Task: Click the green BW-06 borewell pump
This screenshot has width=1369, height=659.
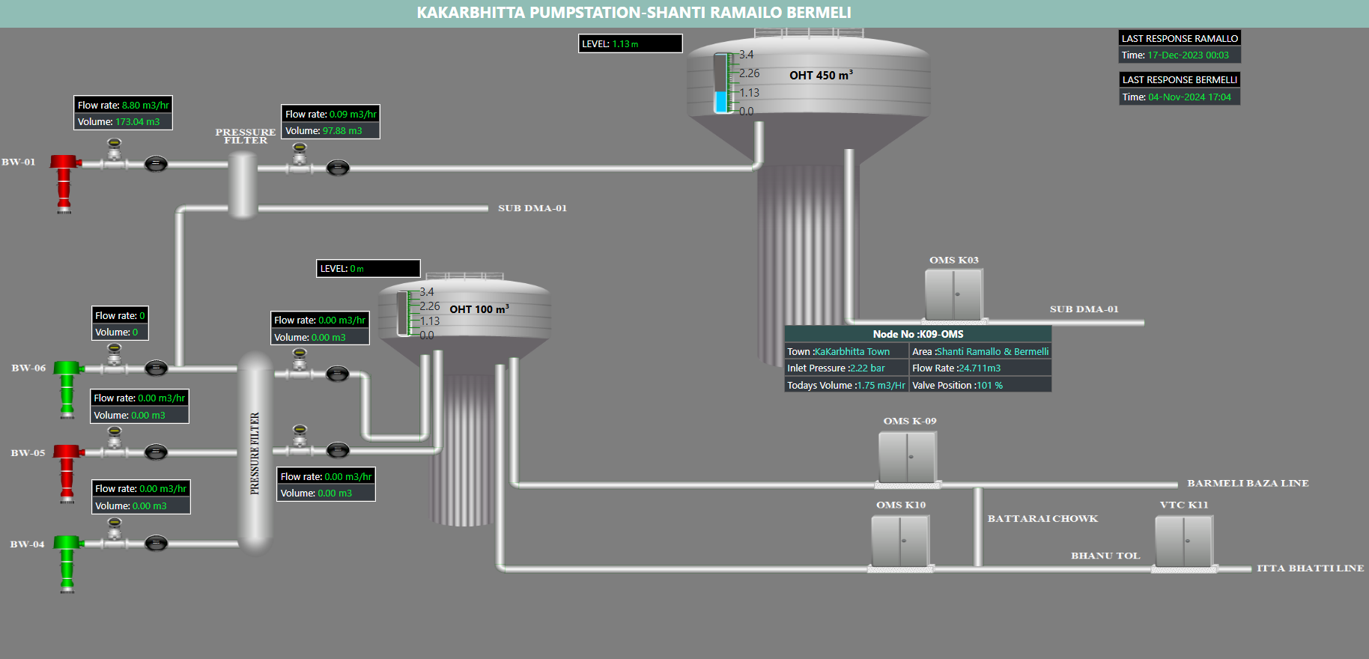Action: [67, 387]
